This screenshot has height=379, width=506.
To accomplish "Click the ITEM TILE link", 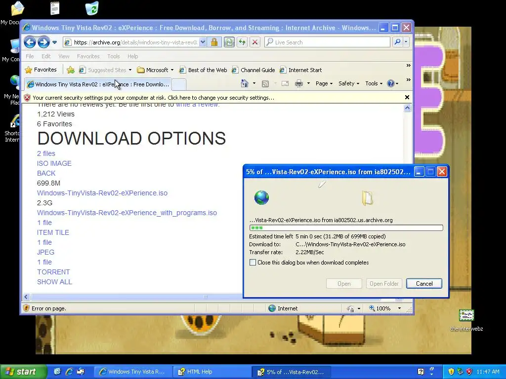I will pyautogui.click(x=53, y=232).
